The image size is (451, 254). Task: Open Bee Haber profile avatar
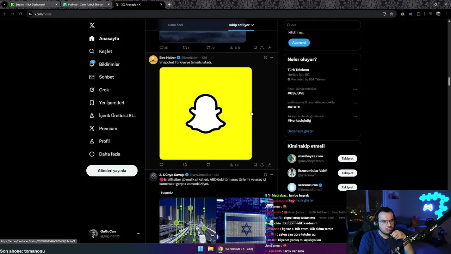[x=153, y=60]
